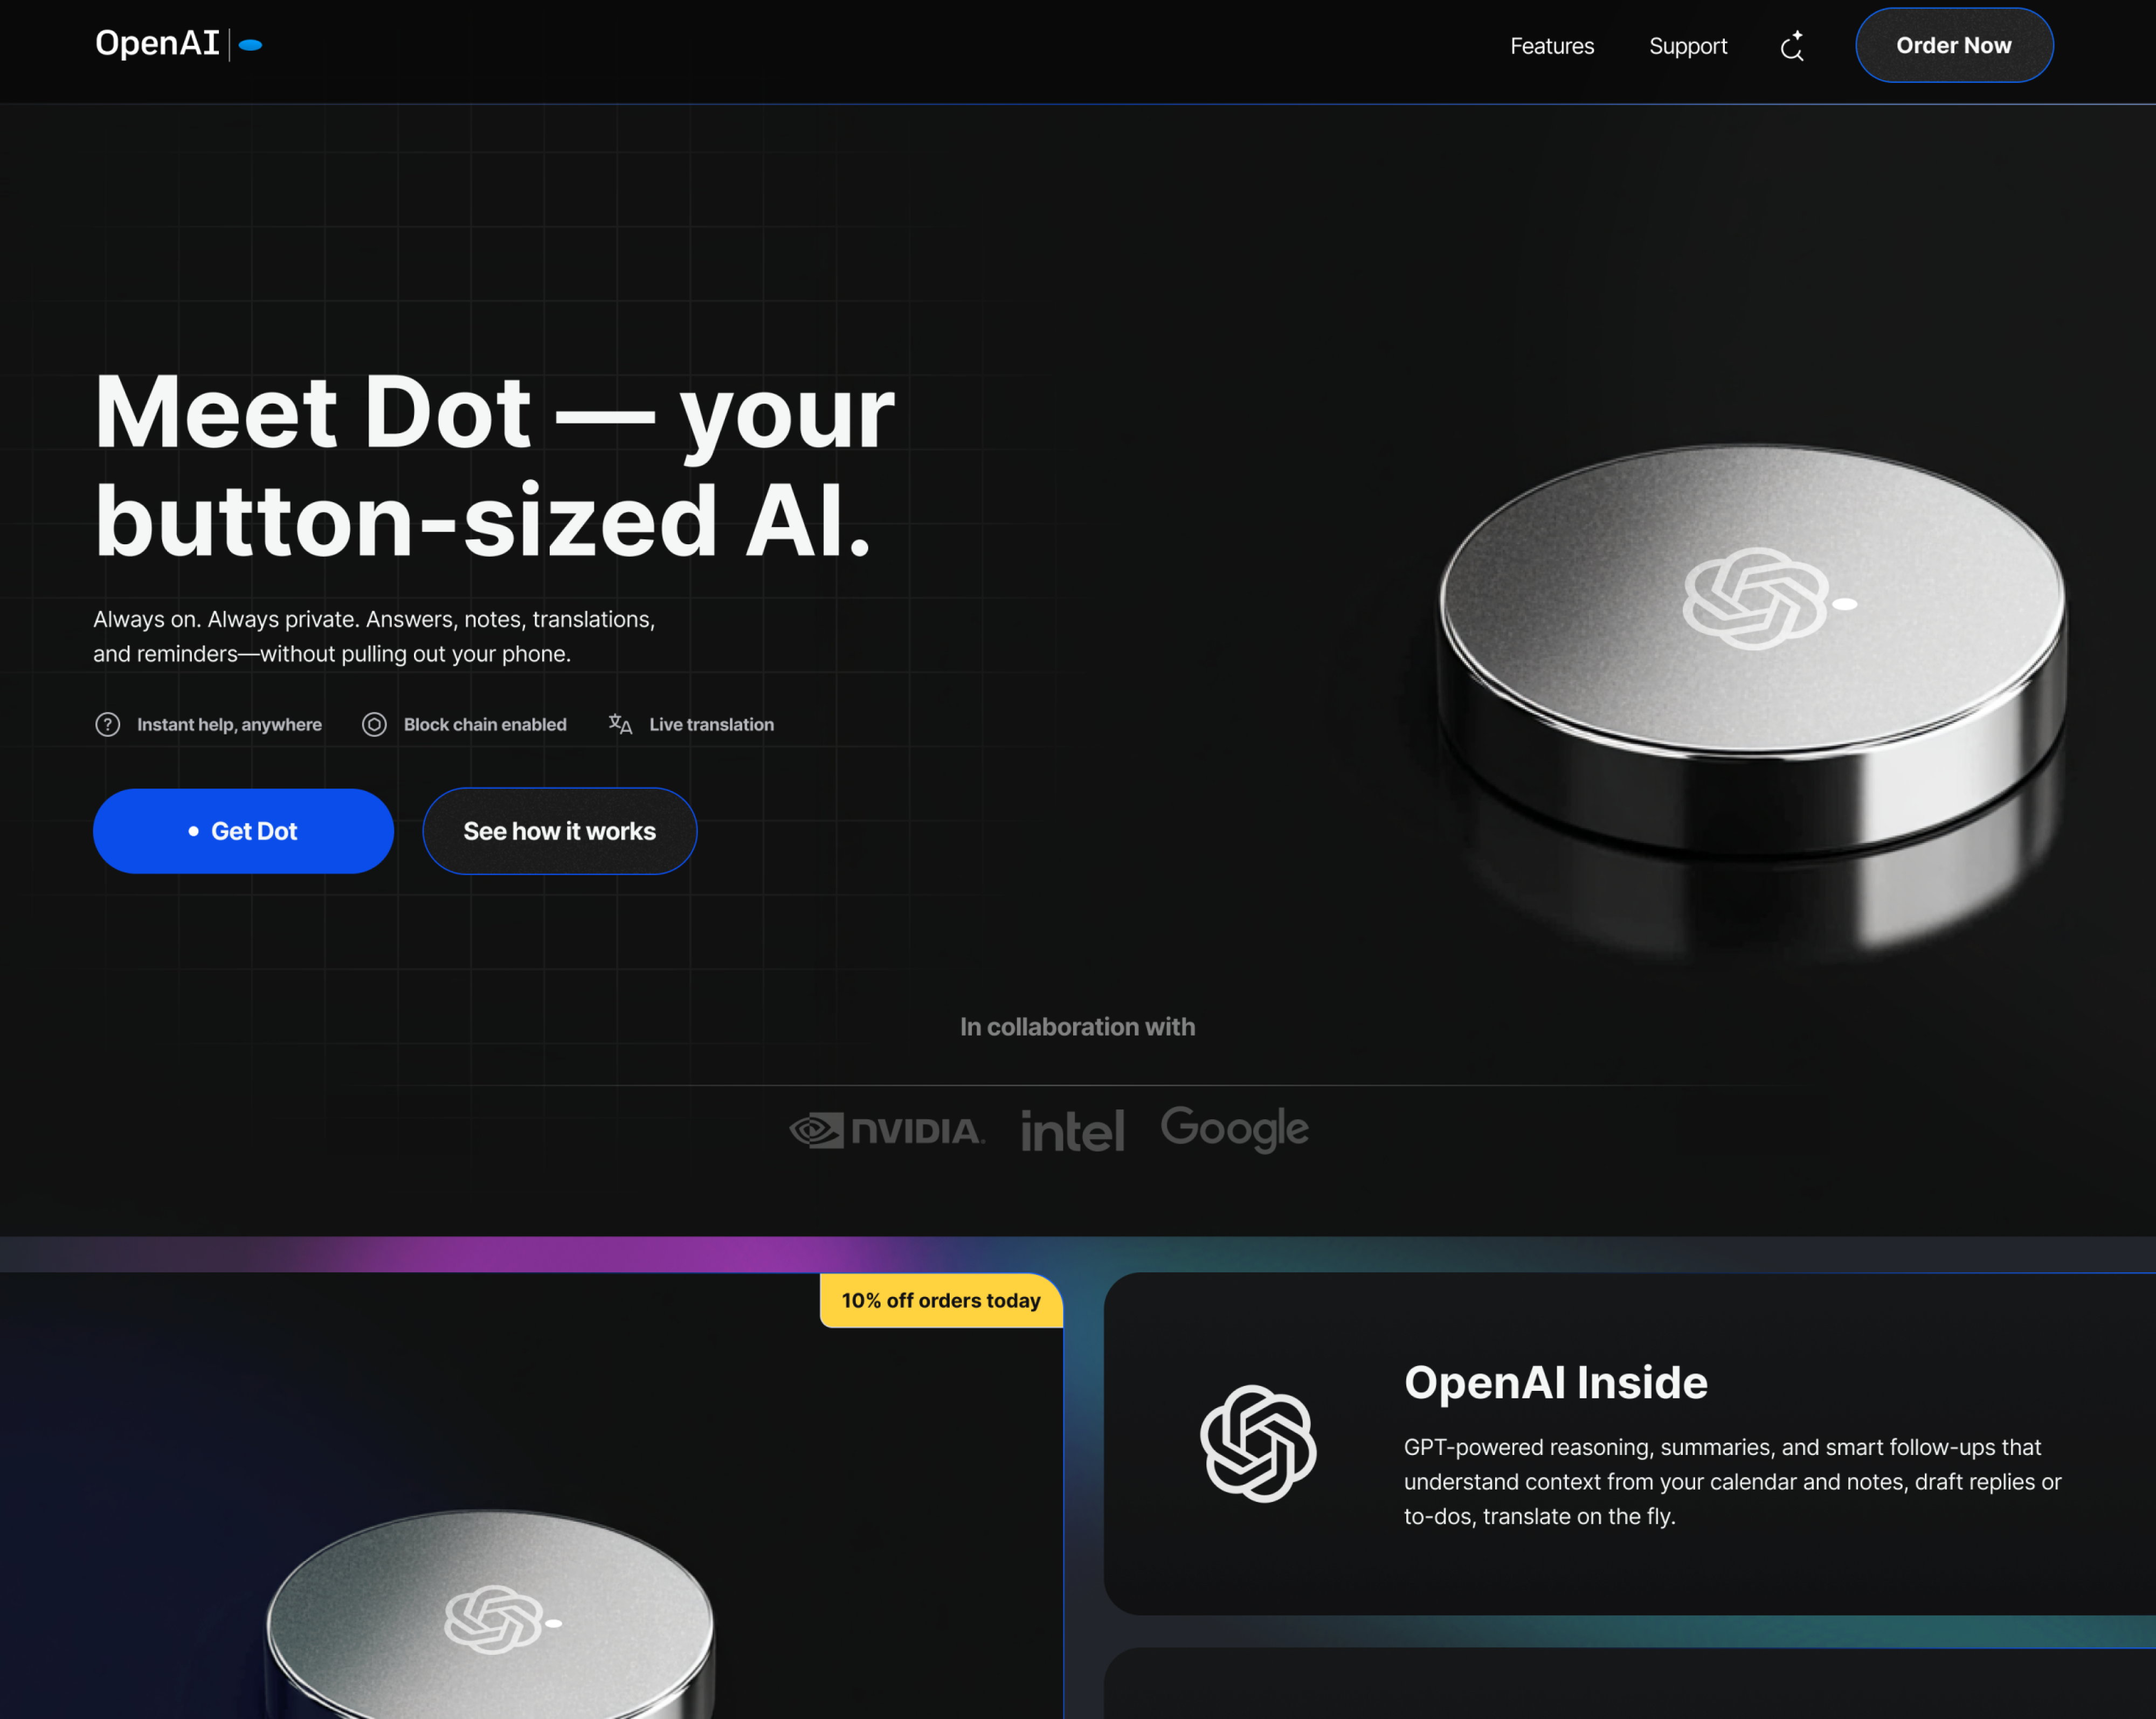Image resolution: width=2156 pixels, height=1719 pixels.
Task: Open the Features nav item
Action: click(1552, 46)
